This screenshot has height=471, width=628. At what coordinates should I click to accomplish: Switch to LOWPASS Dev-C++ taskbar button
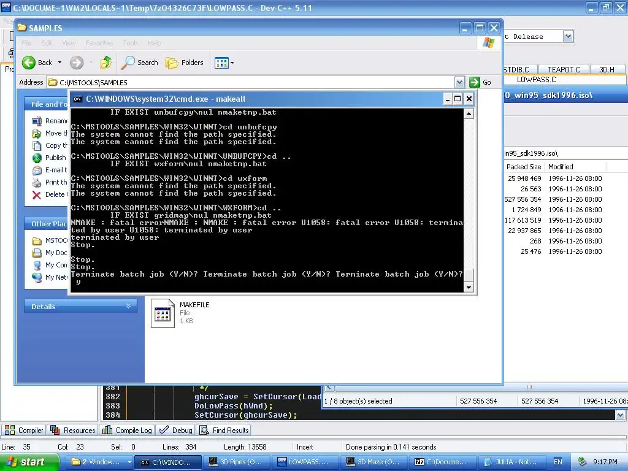[x=304, y=462]
